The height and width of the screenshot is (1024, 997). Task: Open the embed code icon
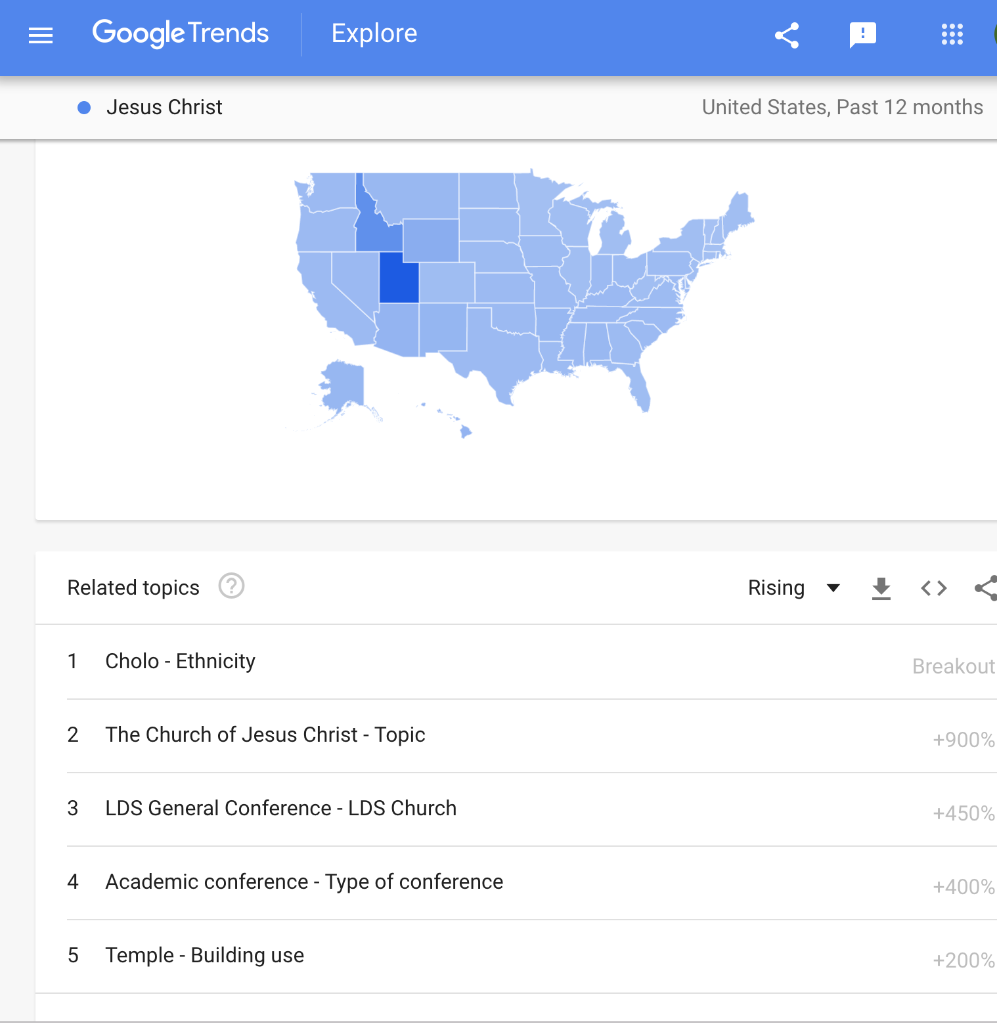click(933, 588)
